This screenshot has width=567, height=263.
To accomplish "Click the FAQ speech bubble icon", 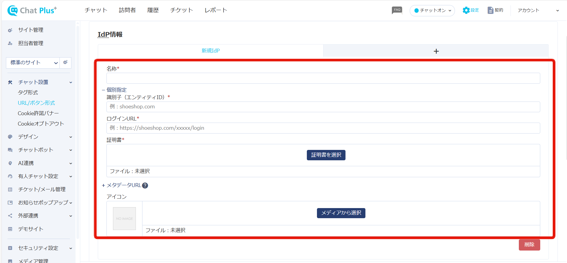I will click(x=397, y=10).
